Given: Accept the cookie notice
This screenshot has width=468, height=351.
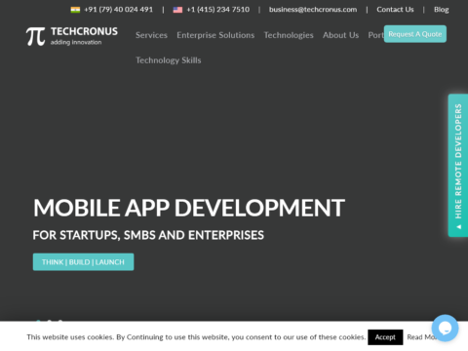Looking at the screenshot, I should [x=385, y=337].
